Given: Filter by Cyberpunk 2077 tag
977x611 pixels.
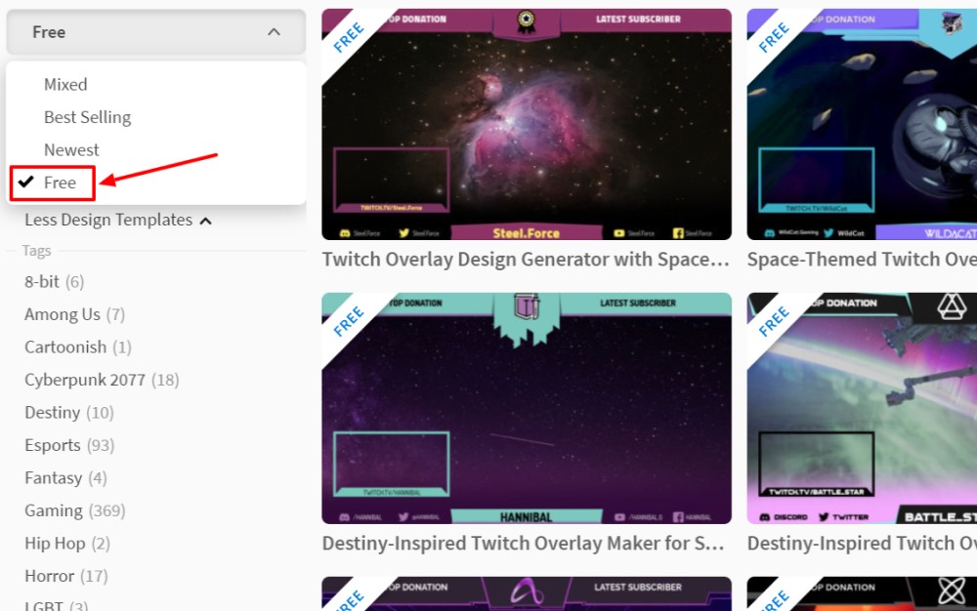Looking at the screenshot, I should tap(84, 380).
